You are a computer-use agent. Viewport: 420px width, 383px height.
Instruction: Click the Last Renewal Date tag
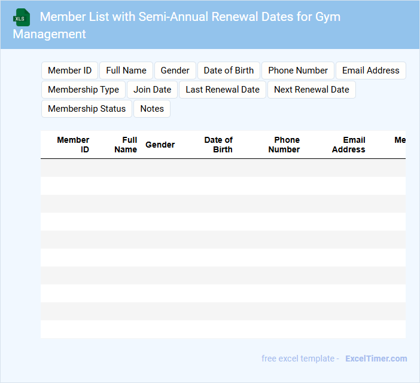coord(222,90)
